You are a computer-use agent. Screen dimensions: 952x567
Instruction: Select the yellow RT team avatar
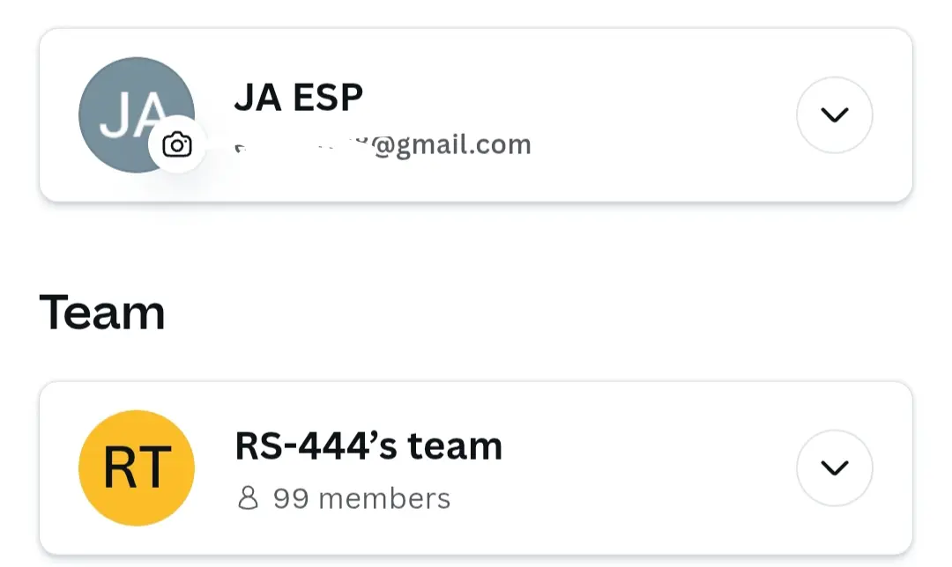137,468
